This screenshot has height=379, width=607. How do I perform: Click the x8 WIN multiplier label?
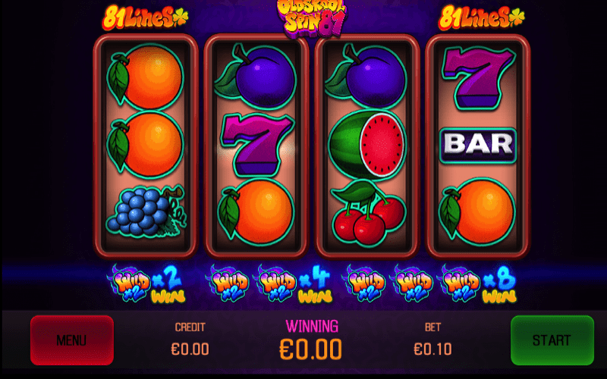click(499, 283)
